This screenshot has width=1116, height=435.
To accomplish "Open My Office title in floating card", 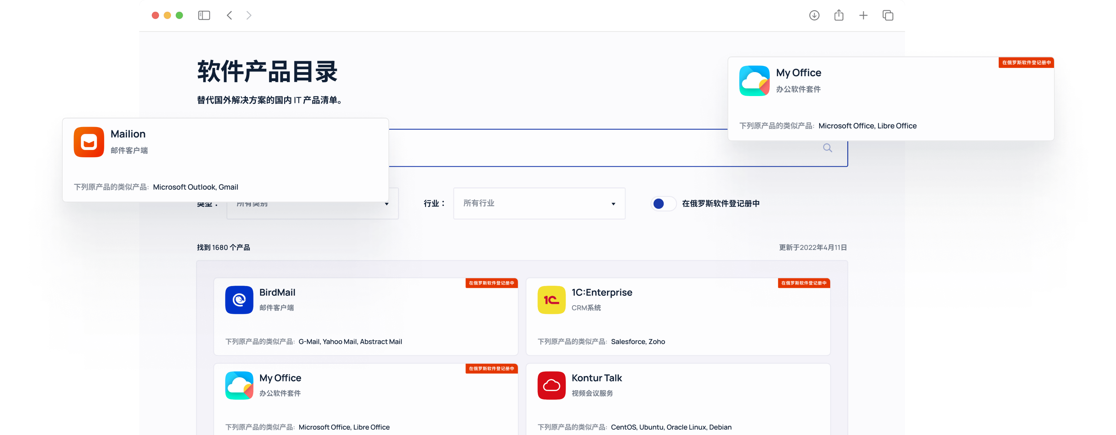I will pos(799,73).
